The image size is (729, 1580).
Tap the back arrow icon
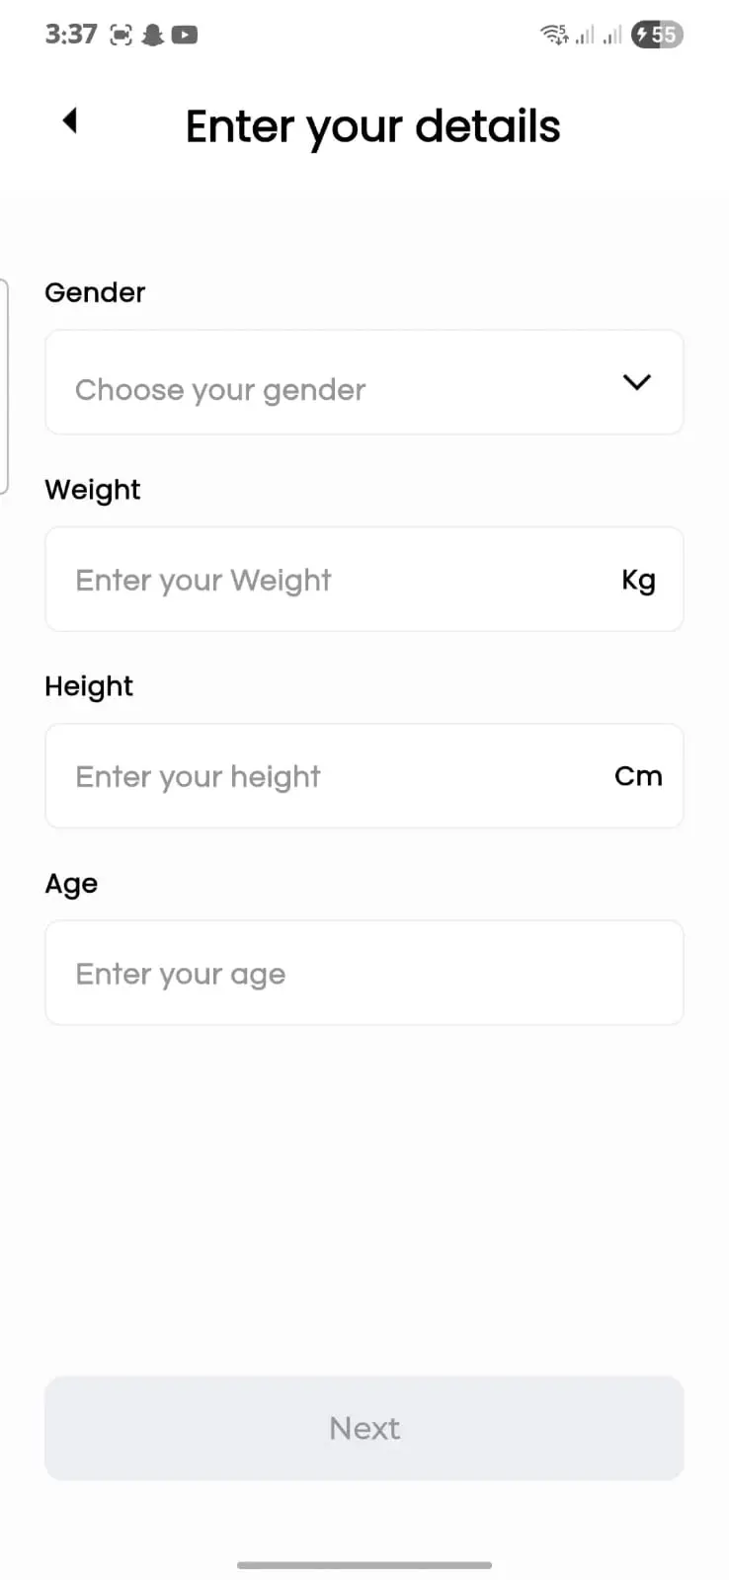click(69, 120)
